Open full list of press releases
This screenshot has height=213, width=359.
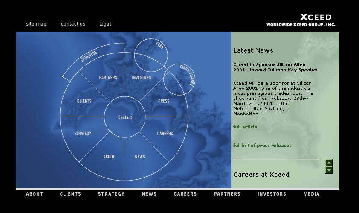click(x=262, y=146)
